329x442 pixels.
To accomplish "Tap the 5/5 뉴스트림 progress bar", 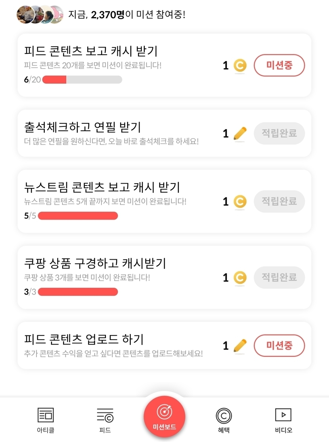I will click(x=78, y=216).
